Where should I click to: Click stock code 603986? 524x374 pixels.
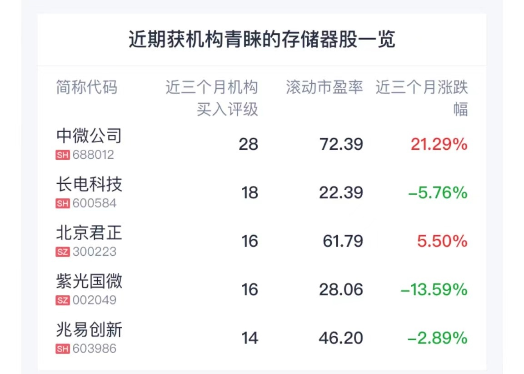coord(95,349)
